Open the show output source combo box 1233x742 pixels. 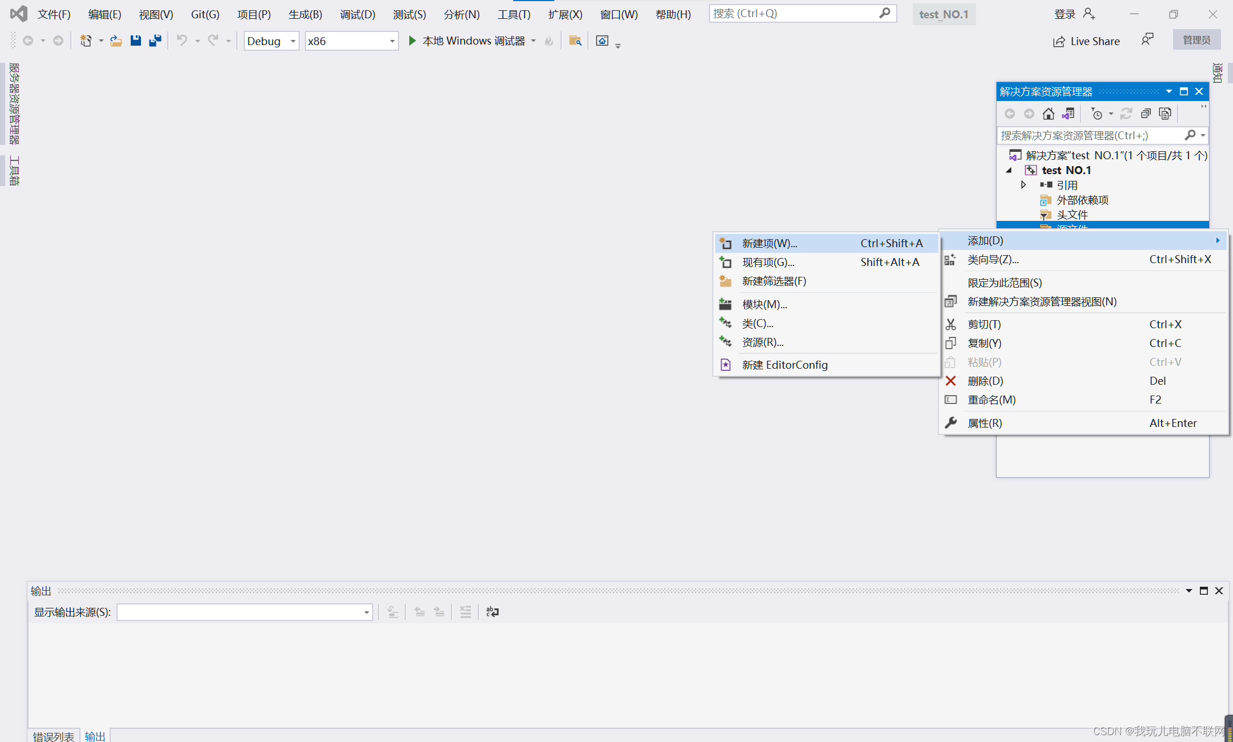coord(244,612)
